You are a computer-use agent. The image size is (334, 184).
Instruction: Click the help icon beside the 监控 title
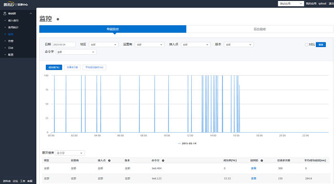click(58, 19)
